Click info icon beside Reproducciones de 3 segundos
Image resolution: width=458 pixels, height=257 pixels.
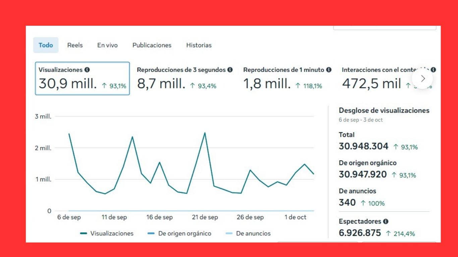[230, 70]
